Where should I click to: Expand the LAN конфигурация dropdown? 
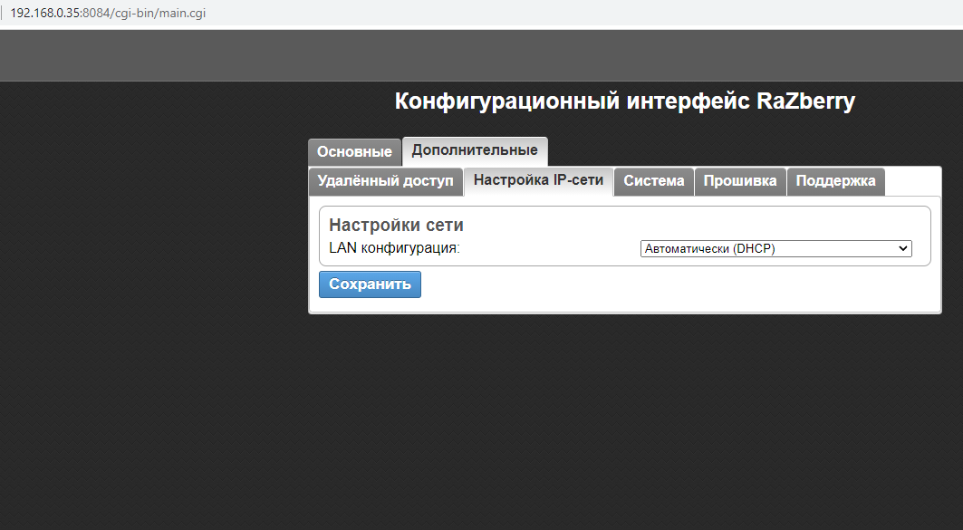coord(775,249)
